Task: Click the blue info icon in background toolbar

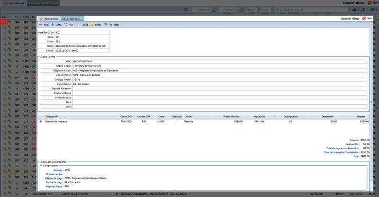Action: [x=372, y=9]
